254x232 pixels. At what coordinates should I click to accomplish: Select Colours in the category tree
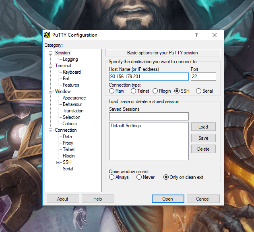tap(69, 124)
